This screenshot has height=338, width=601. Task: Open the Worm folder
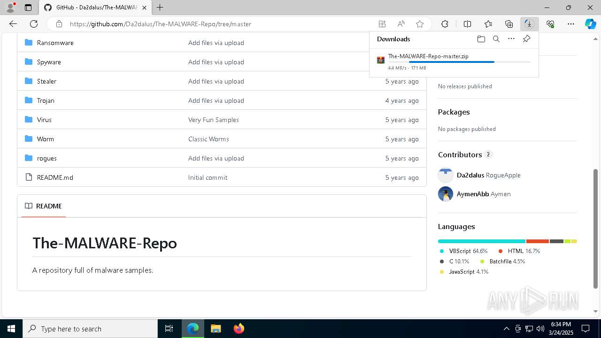[46, 139]
